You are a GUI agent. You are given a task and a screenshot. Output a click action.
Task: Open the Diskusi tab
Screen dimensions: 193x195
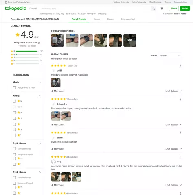click(110, 19)
